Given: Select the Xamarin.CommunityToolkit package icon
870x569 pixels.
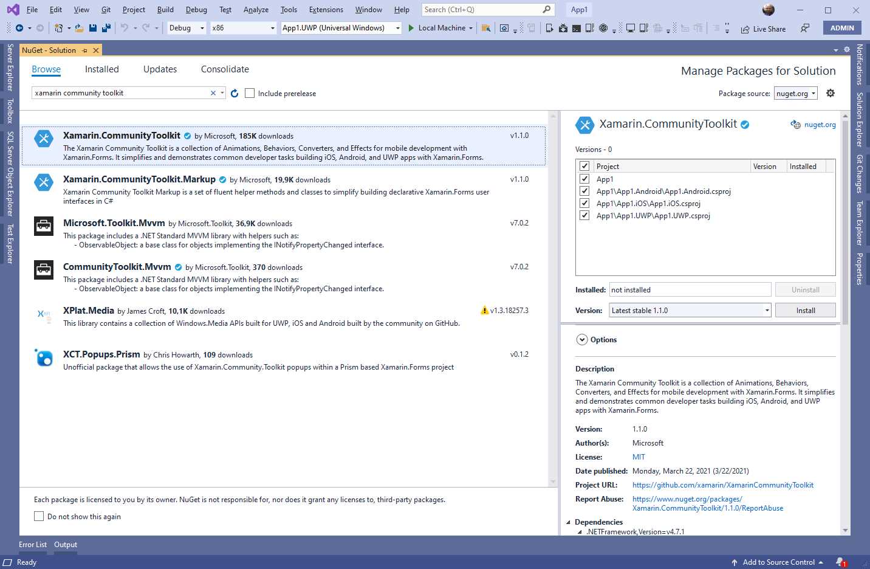Looking at the screenshot, I should tap(43, 139).
